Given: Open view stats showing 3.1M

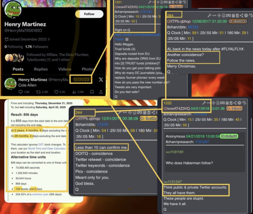Looking at the screenshot, I should coord(78,92).
